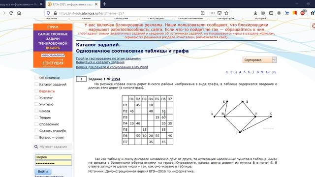Image resolution: width=315 pixels, height=177 pixels.
Task: Show site security lock info
Action: click(55, 13)
